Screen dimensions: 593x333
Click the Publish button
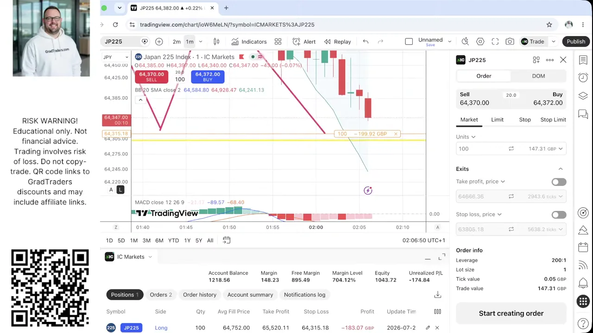click(x=576, y=42)
